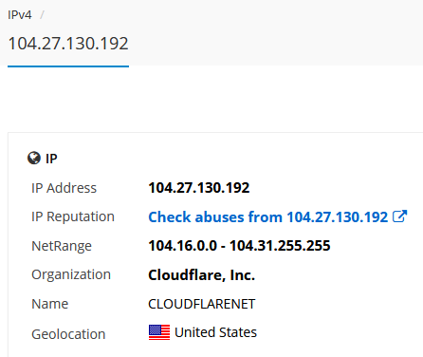This screenshot has height=357, width=423.
Task: Select NetRange value 104.16.0.0 - 104.31.255.255
Action: coord(239,246)
